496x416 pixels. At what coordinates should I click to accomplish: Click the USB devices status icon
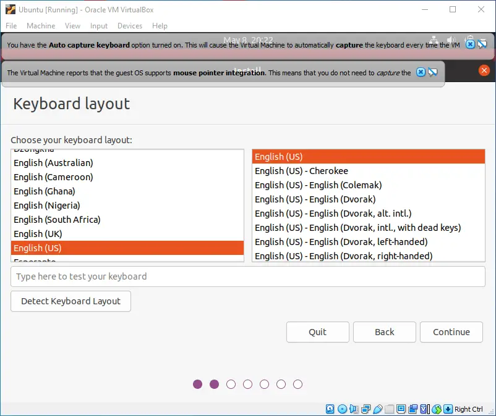[378, 409]
